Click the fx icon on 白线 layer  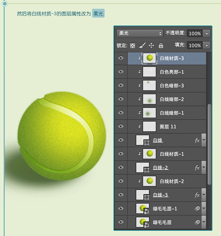197,140
